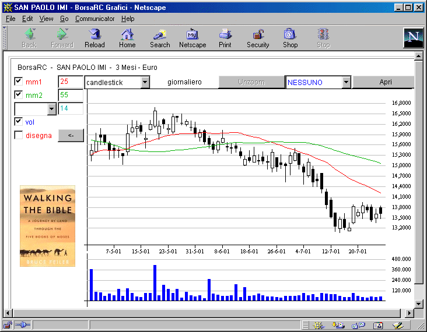The height and width of the screenshot is (332, 427).
Task: Click the online/offline connection icon in status bar
Action: [x=23, y=325]
